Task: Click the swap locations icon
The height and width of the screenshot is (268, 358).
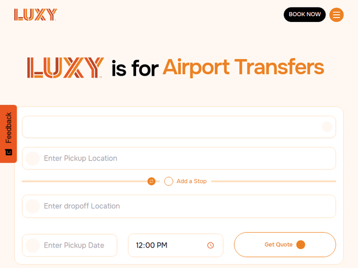Action: tap(151, 181)
